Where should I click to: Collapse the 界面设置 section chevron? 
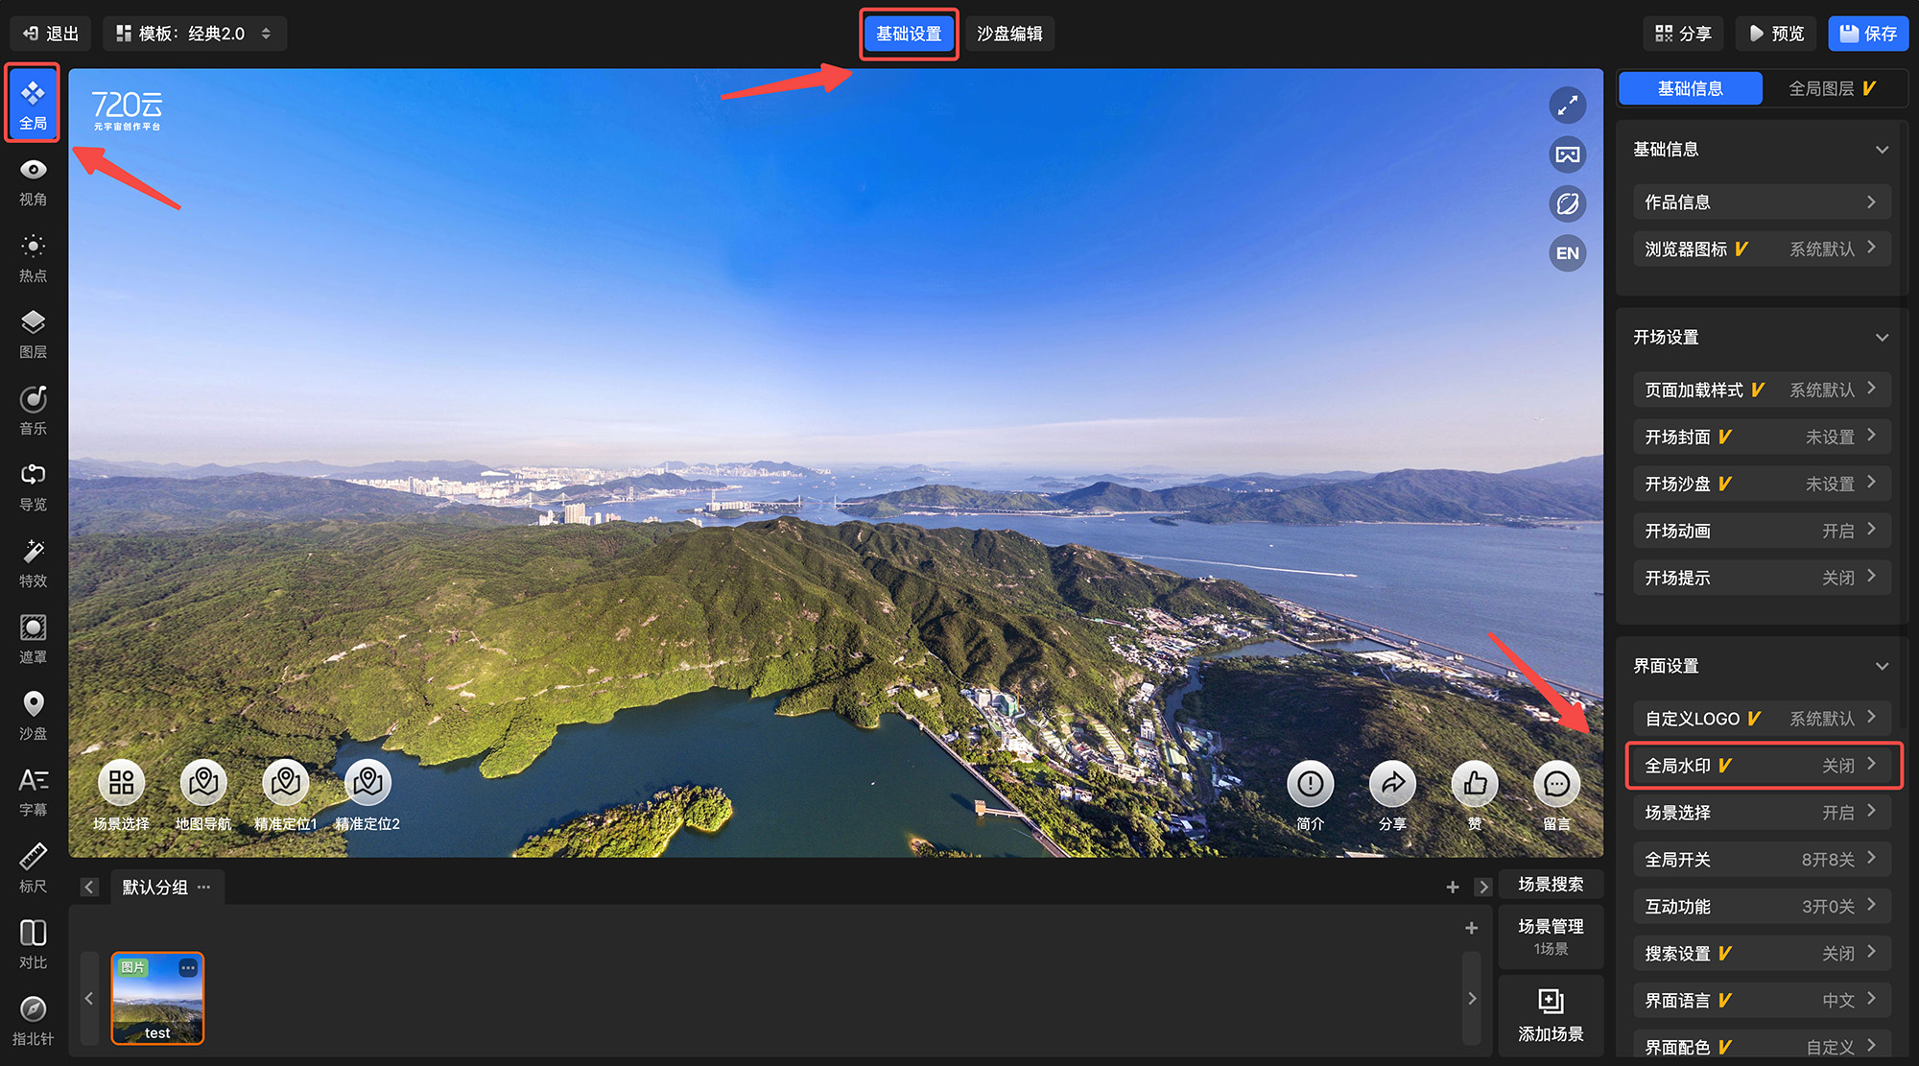click(x=1881, y=666)
